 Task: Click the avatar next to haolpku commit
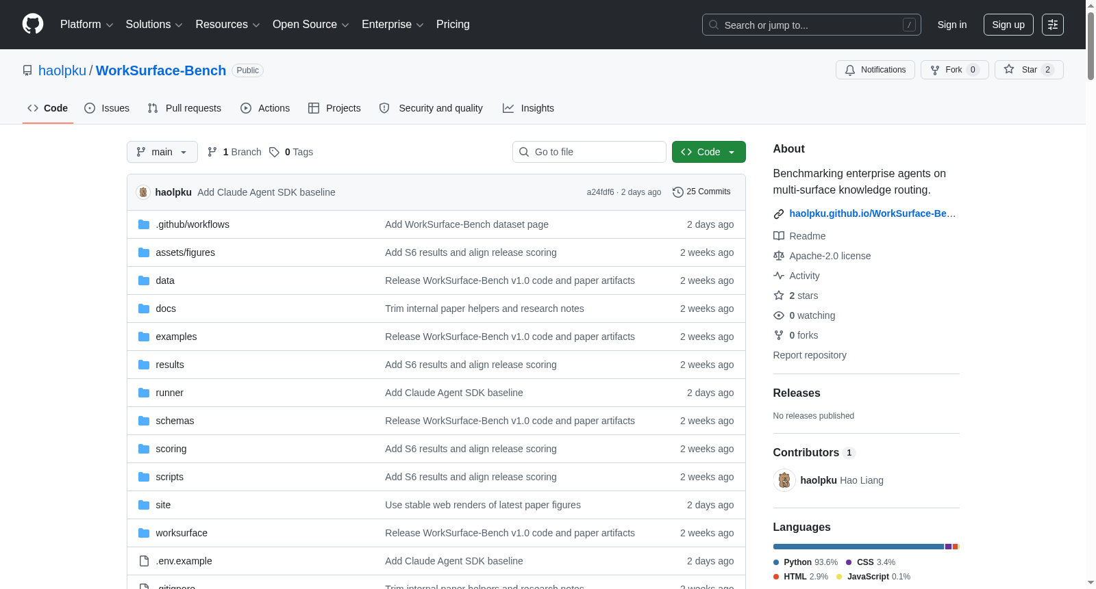tap(143, 192)
